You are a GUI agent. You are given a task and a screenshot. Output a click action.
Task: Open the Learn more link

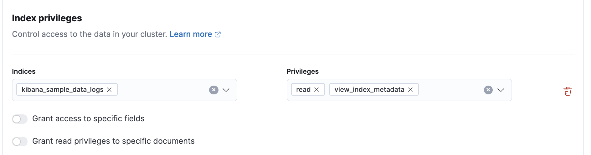[191, 34]
